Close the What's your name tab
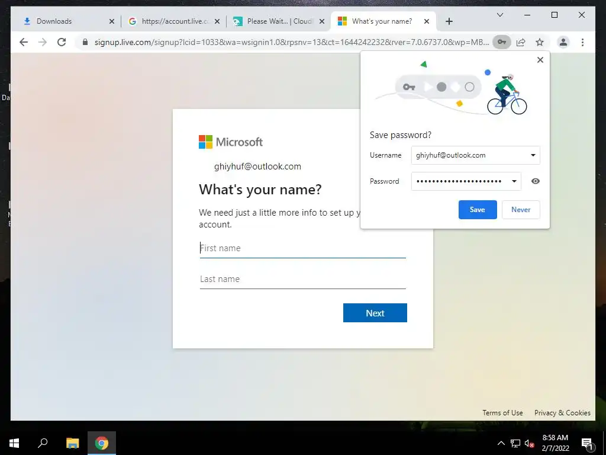Image resolution: width=606 pixels, height=455 pixels. click(427, 21)
